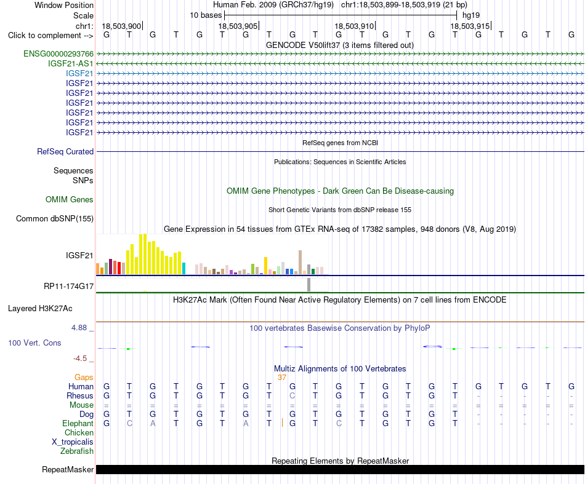Click the 18,503,905 ruler position
This screenshot has width=585, height=484.
(x=238, y=26)
